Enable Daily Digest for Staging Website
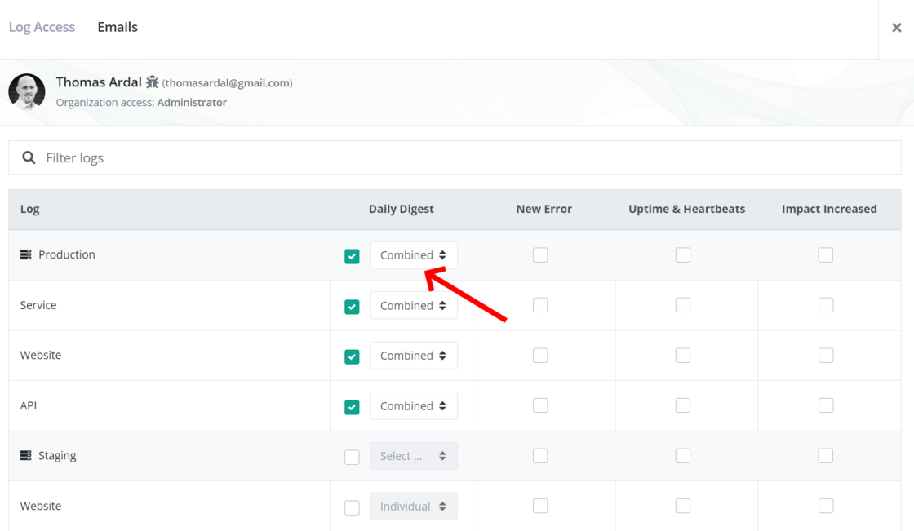Viewport: 914px width, 531px height. click(352, 507)
